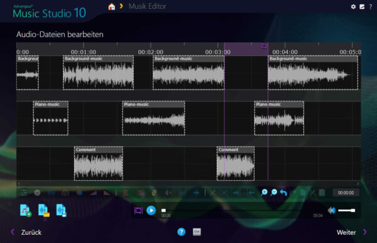Click the redo arrow next to undo

293,193
